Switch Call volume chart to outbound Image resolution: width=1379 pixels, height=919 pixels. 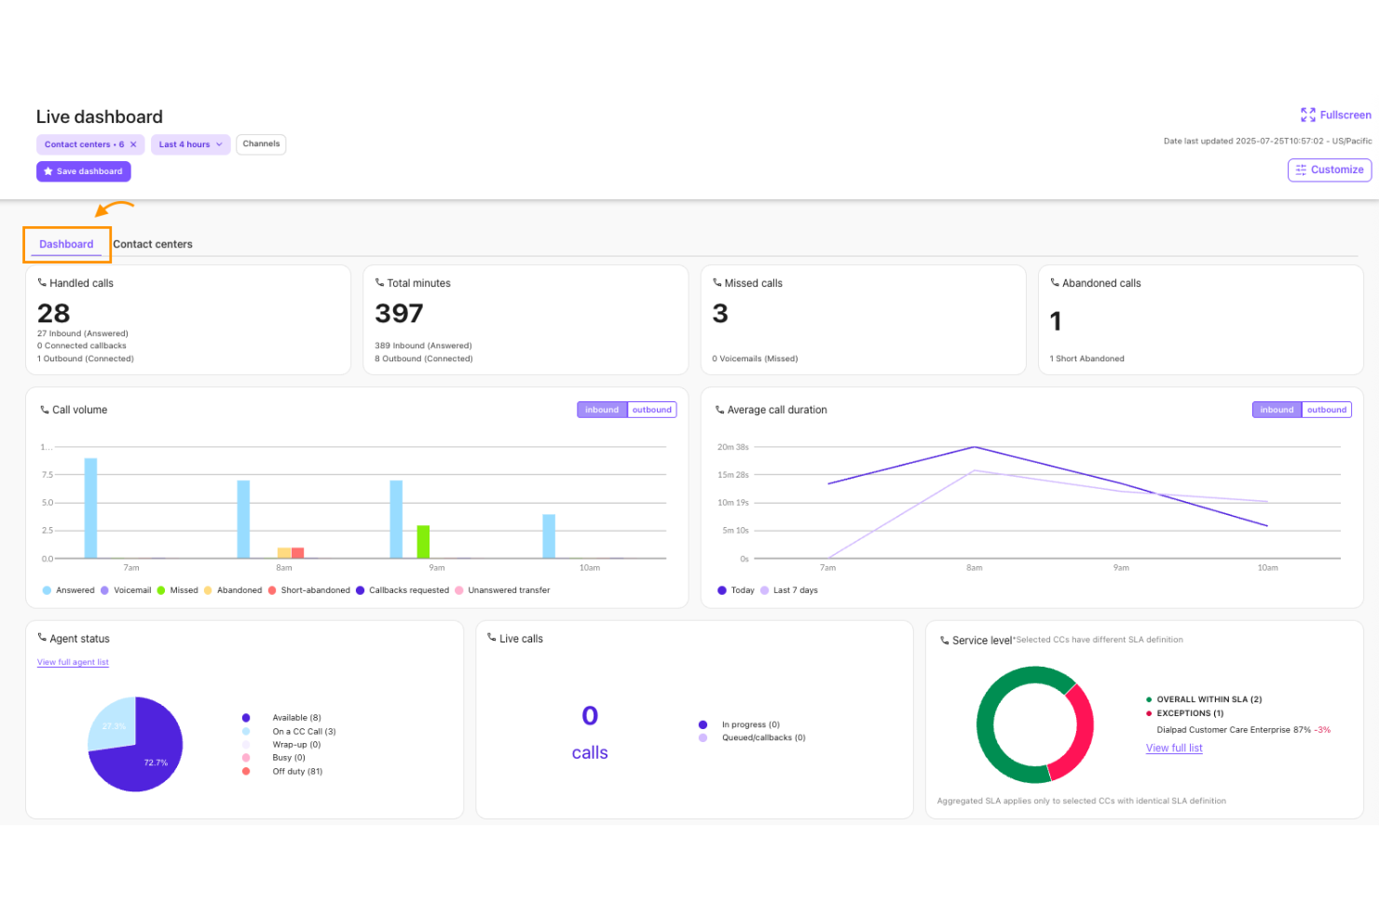point(651,409)
